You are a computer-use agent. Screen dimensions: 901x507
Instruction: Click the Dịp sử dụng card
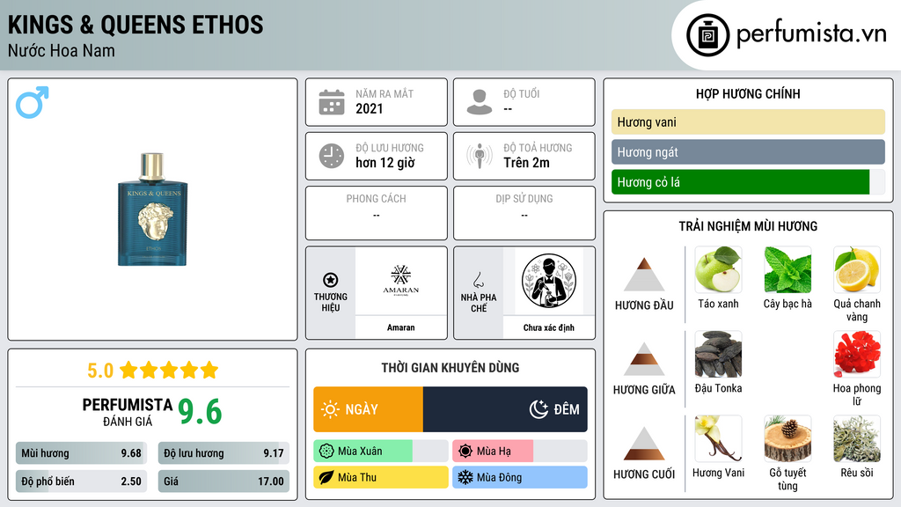coord(524,213)
